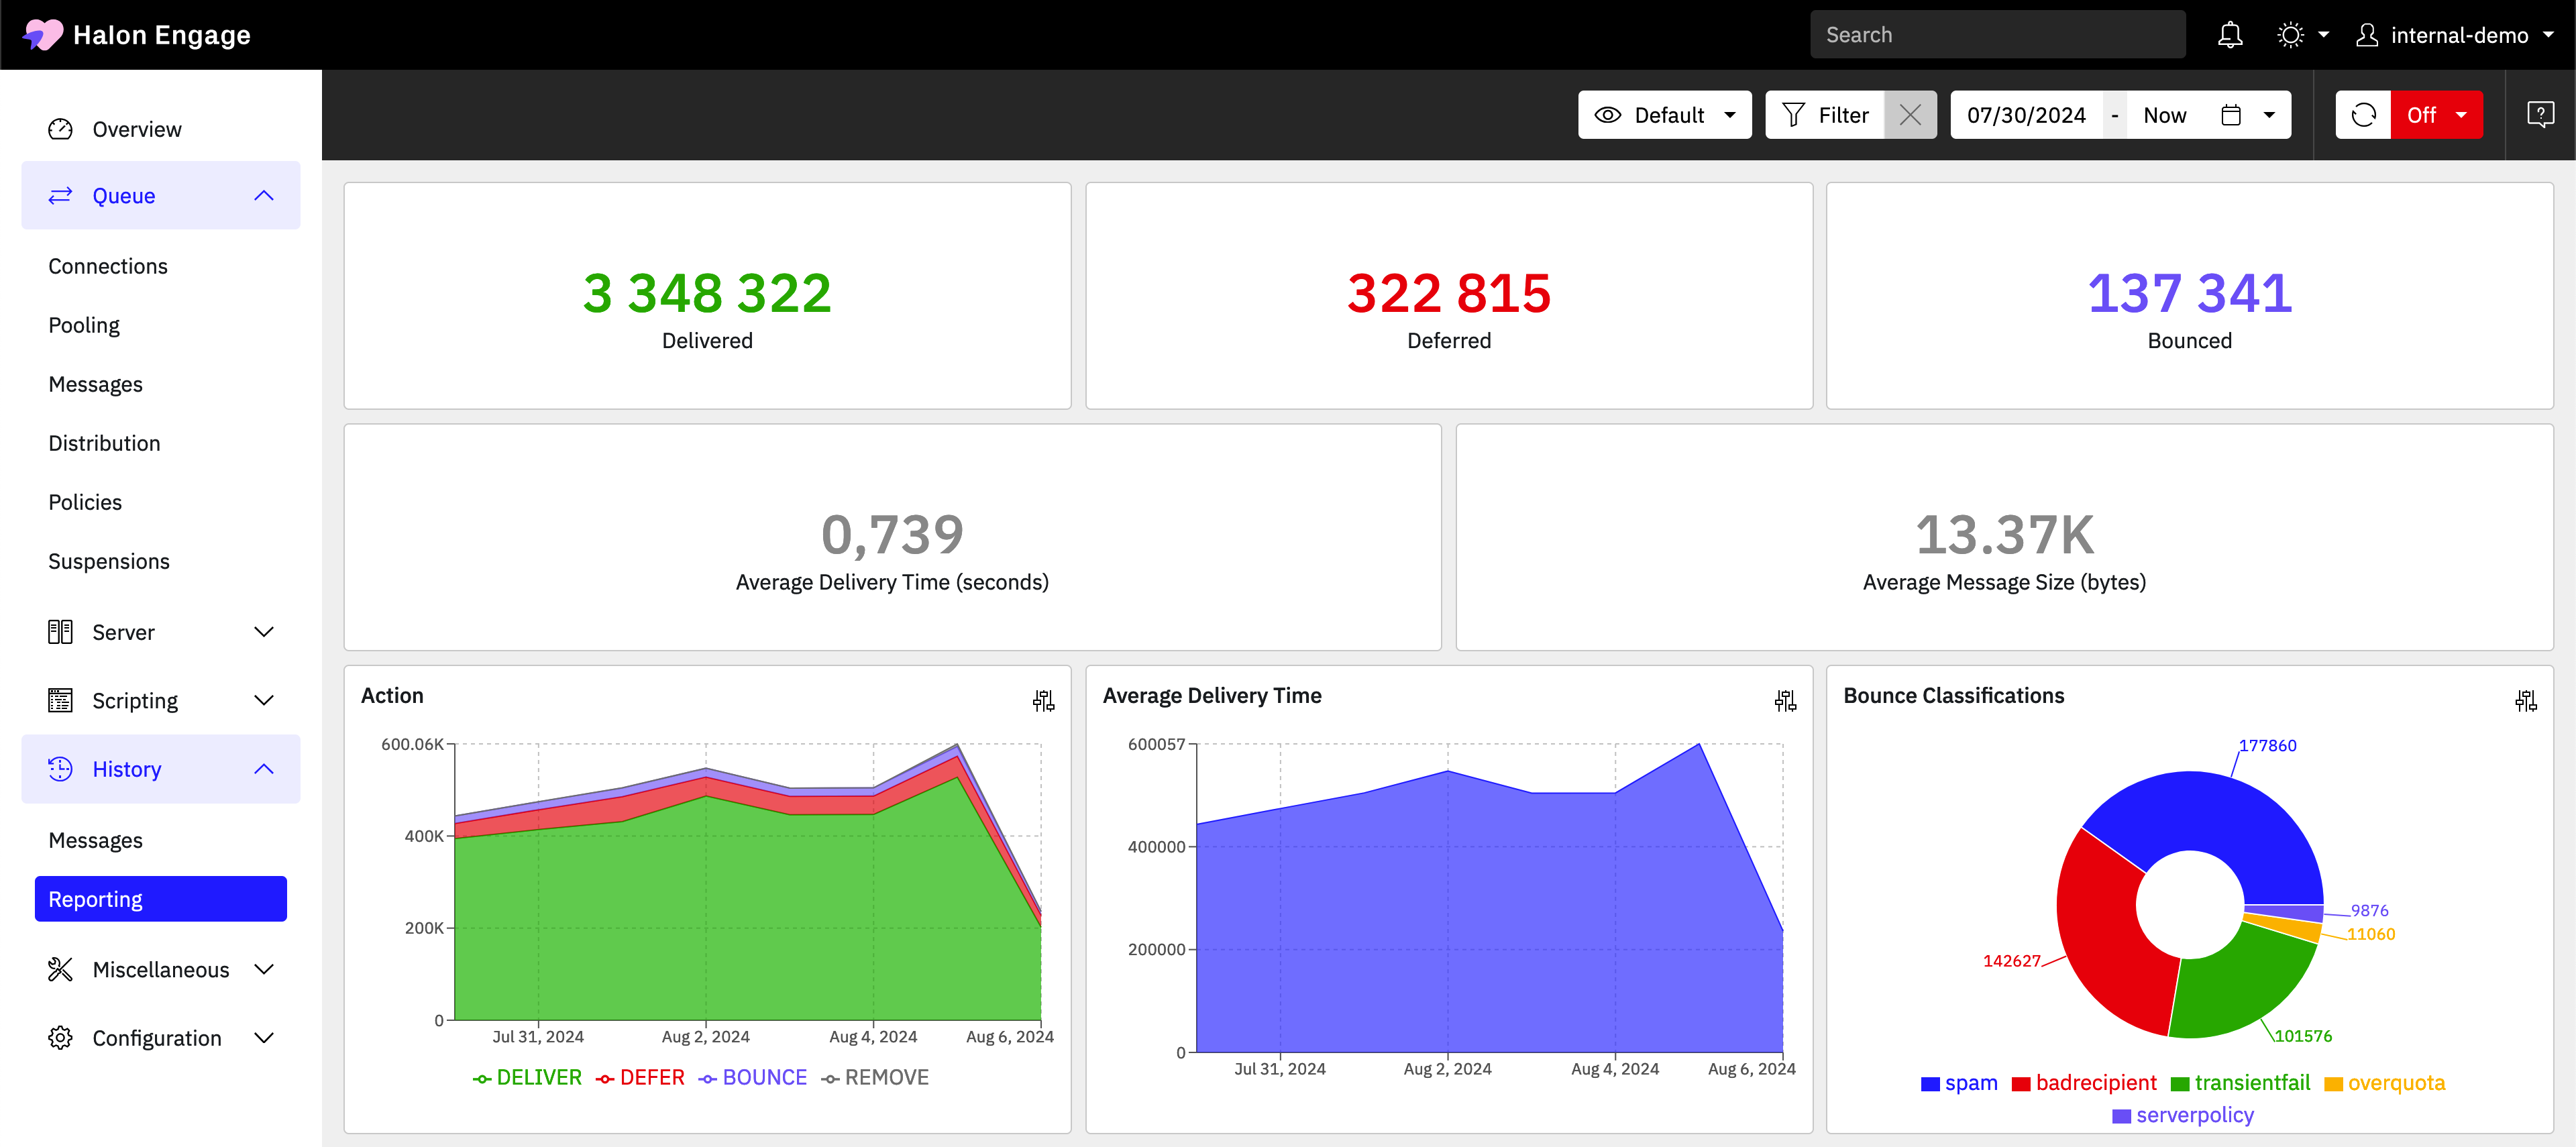Open Connections under Queue

(108, 266)
